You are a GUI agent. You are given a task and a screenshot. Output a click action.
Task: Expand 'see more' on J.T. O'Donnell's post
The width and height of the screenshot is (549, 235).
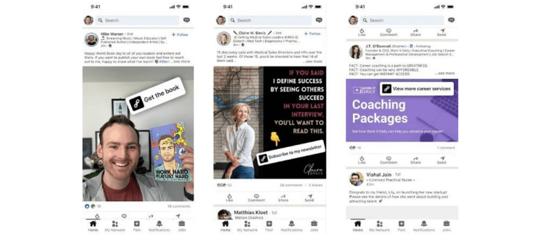tap(445, 73)
